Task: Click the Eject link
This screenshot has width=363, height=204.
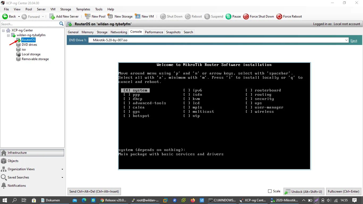Action: (354, 41)
